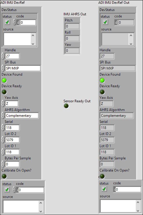Click Bytes Per Sample input field
The image size is (143, 215).
click(12, 164)
